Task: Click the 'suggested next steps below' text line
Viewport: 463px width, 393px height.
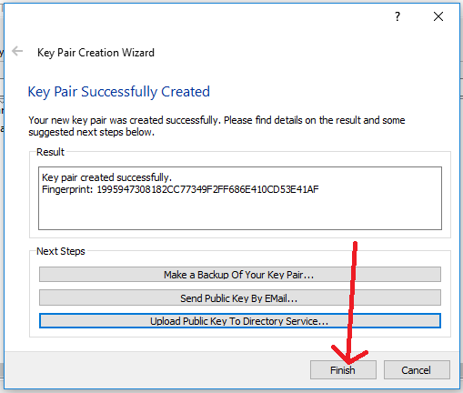Action: click(x=91, y=133)
